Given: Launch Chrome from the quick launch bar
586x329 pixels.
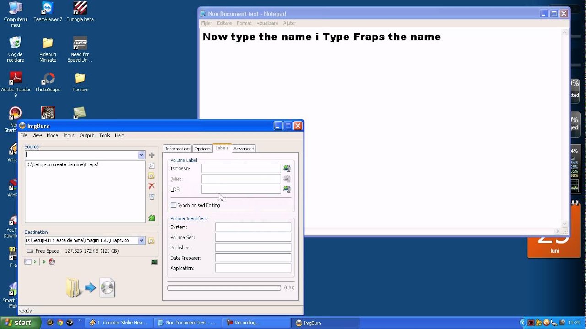Looking at the screenshot, I should [60, 323].
